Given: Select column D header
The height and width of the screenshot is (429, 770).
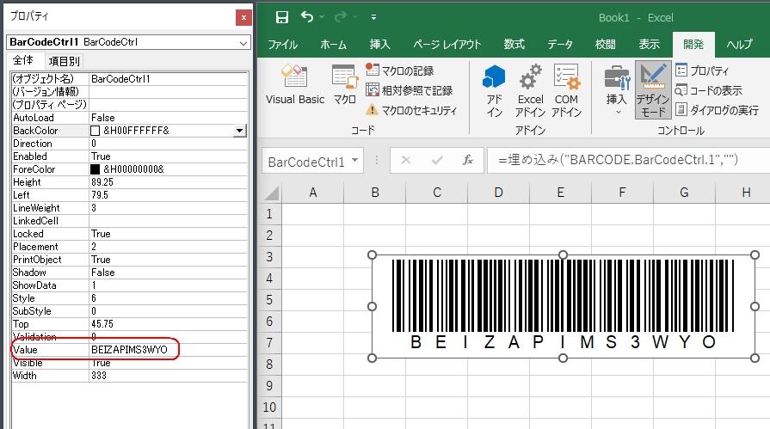Looking at the screenshot, I should click(x=498, y=193).
